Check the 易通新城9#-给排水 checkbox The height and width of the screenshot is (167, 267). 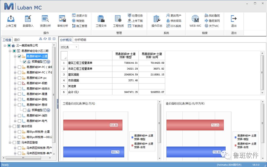pyautogui.click(x=19, y=89)
